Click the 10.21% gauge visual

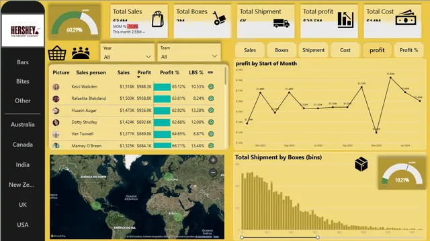click(x=402, y=173)
